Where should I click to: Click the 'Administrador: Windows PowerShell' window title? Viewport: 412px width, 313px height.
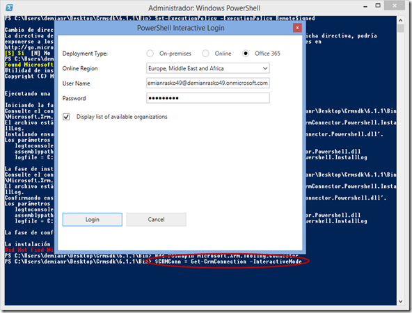click(204, 8)
